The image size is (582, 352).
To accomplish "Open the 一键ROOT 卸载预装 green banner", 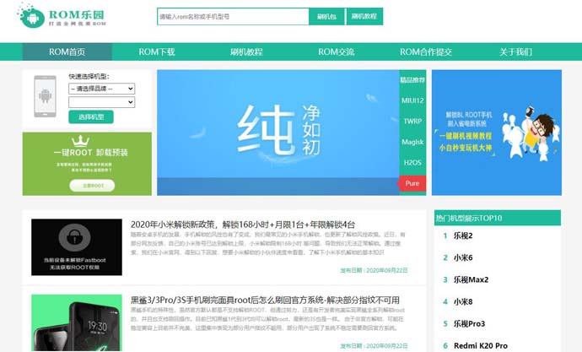I will (87, 164).
